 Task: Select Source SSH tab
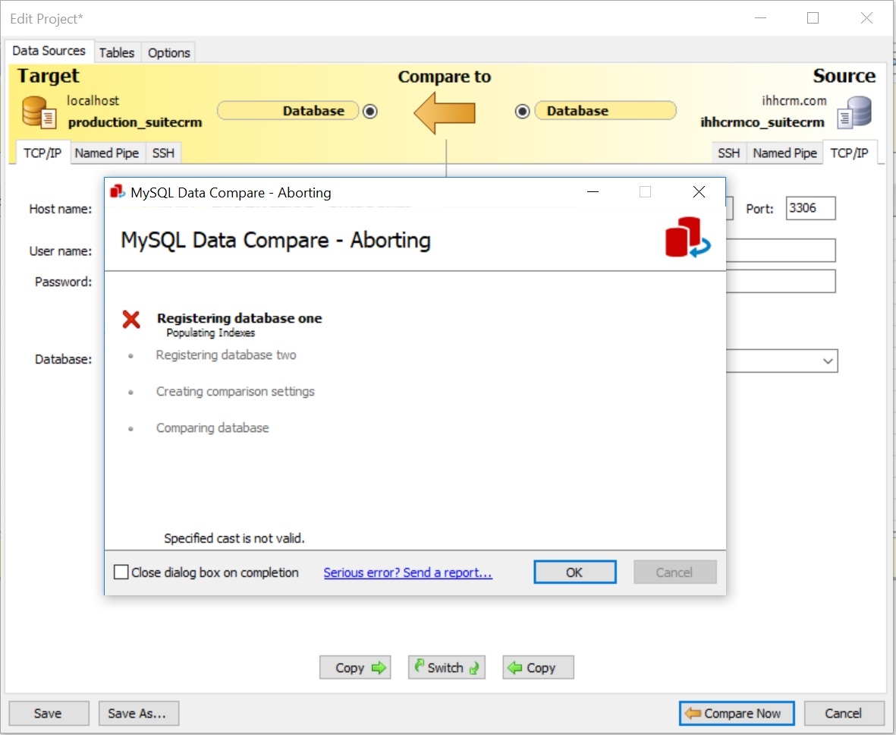pos(728,153)
